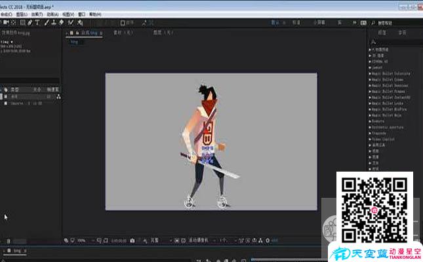
Task: Click the 类型 column header in project panel
Action: coord(15,90)
